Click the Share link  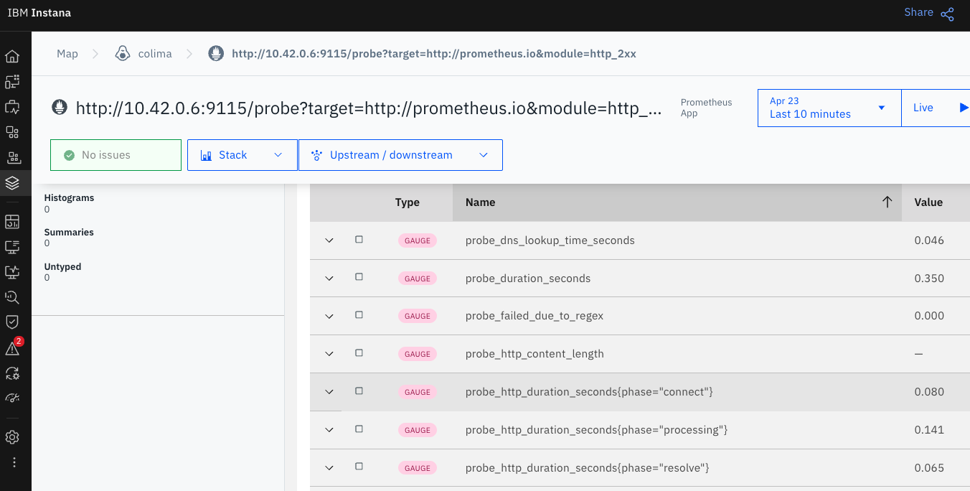(918, 12)
